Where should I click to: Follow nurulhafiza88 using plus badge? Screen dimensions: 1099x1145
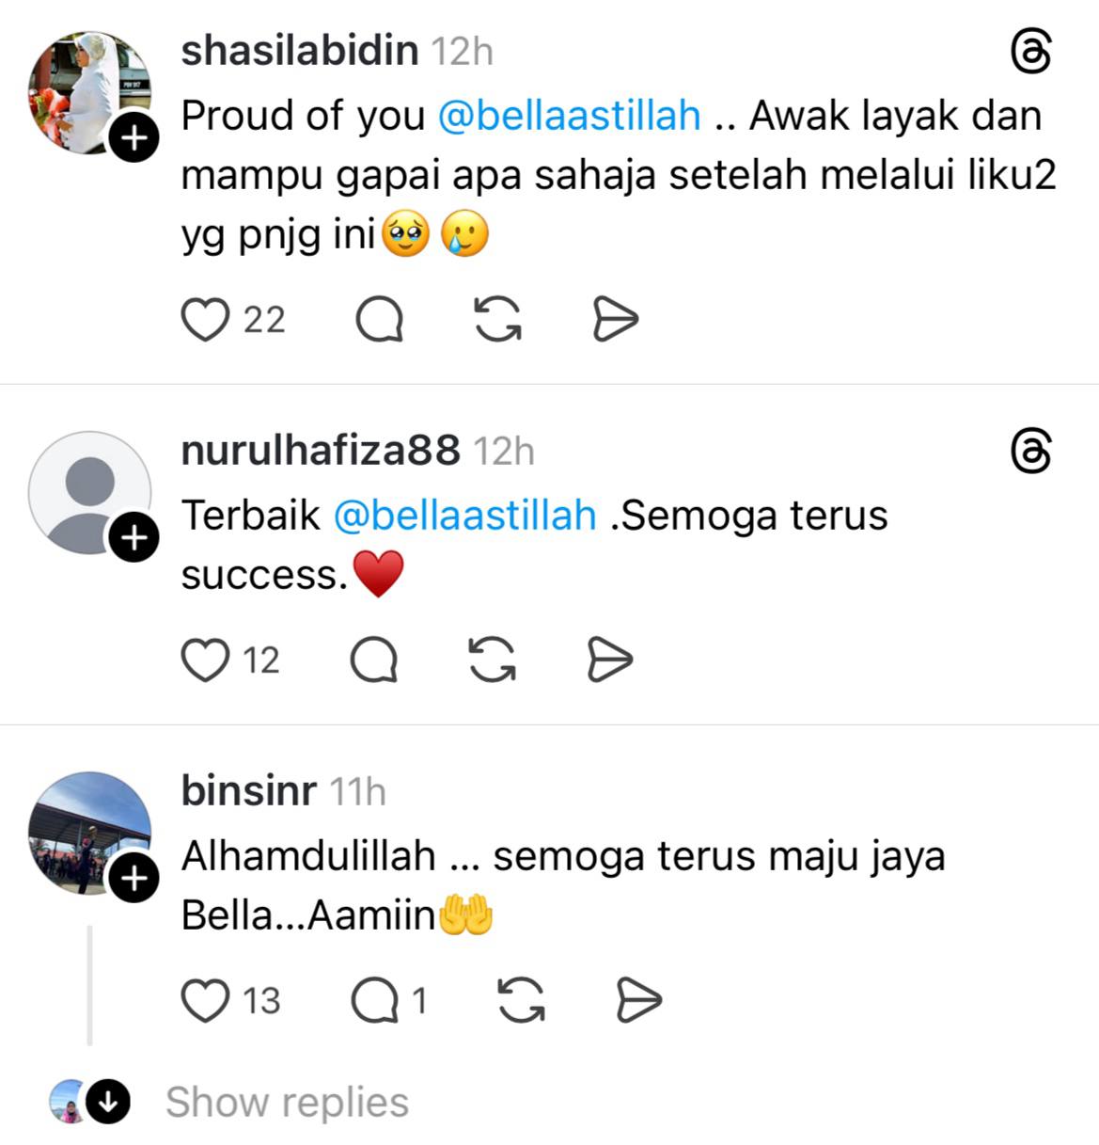tap(134, 537)
